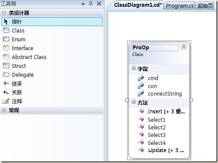Click the con private field icon
Screen dimensions: 218x163
click(x=141, y=86)
